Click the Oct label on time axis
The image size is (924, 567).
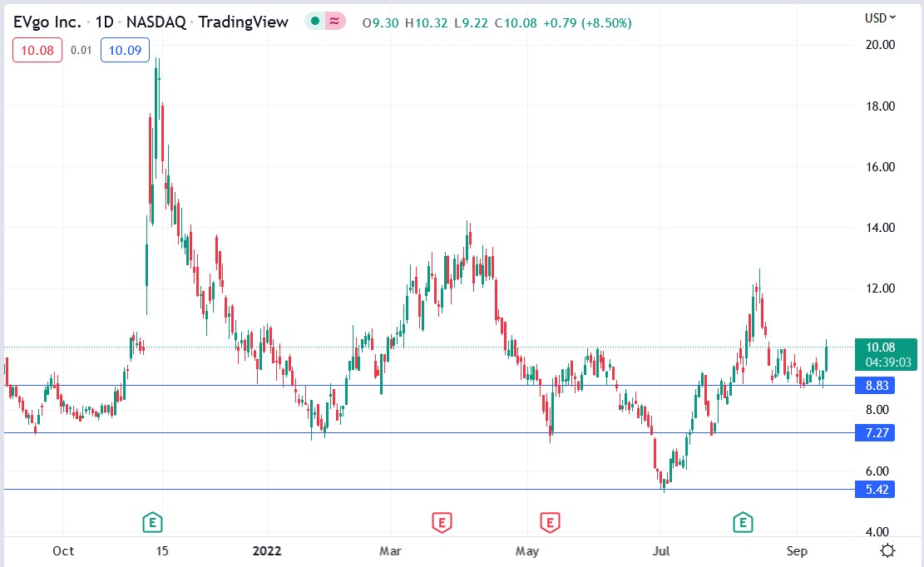(63, 551)
